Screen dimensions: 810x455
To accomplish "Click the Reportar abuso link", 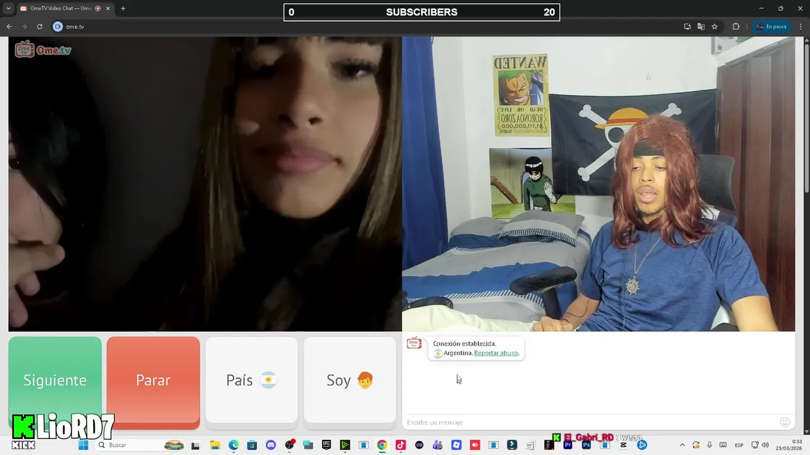I will 496,353.
